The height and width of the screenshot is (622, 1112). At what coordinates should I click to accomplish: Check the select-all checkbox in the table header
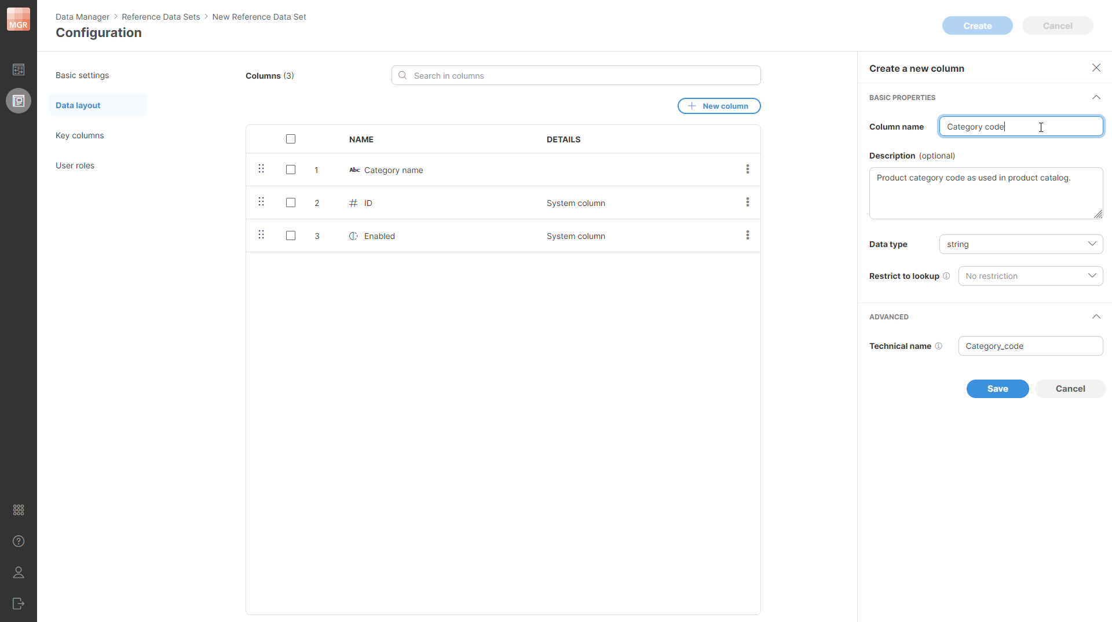[x=290, y=139]
